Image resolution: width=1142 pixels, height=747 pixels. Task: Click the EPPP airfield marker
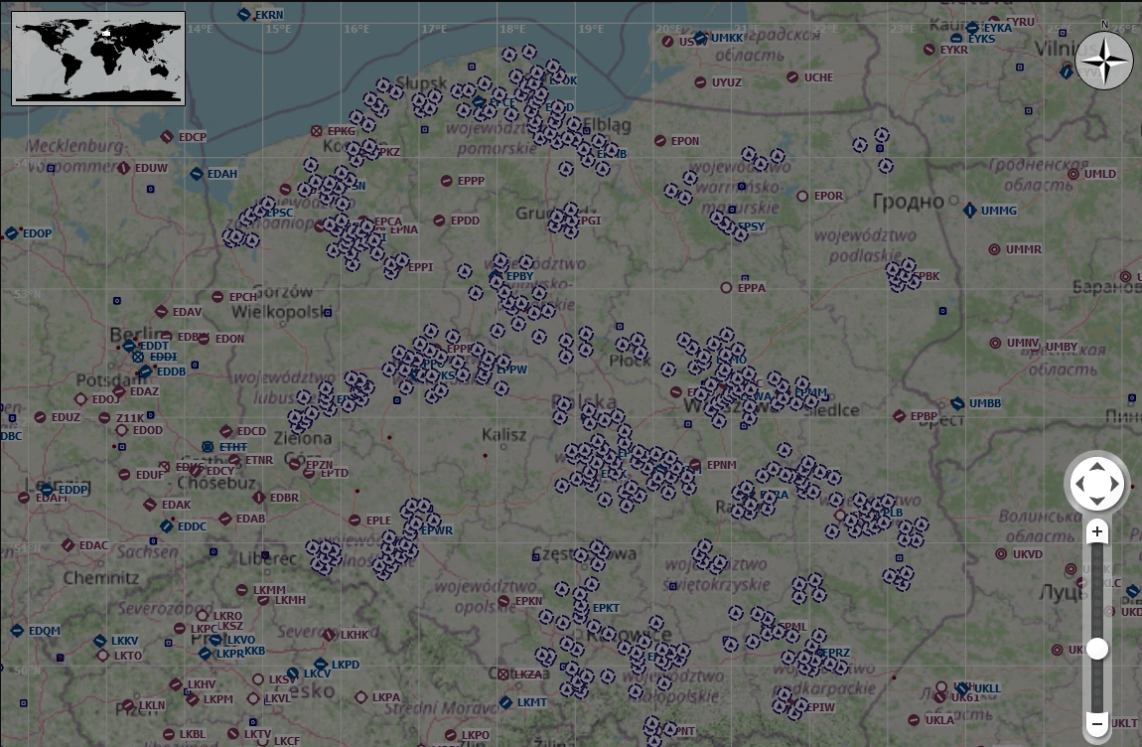click(447, 181)
